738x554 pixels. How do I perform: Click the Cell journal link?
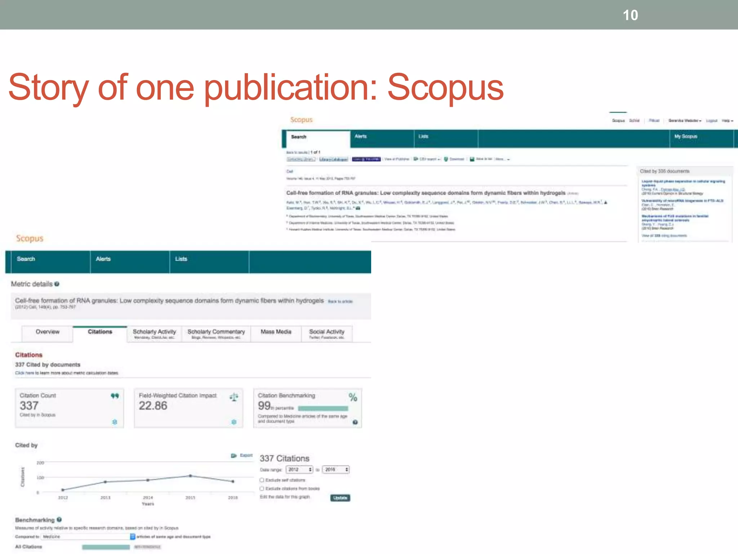tap(290, 172)
